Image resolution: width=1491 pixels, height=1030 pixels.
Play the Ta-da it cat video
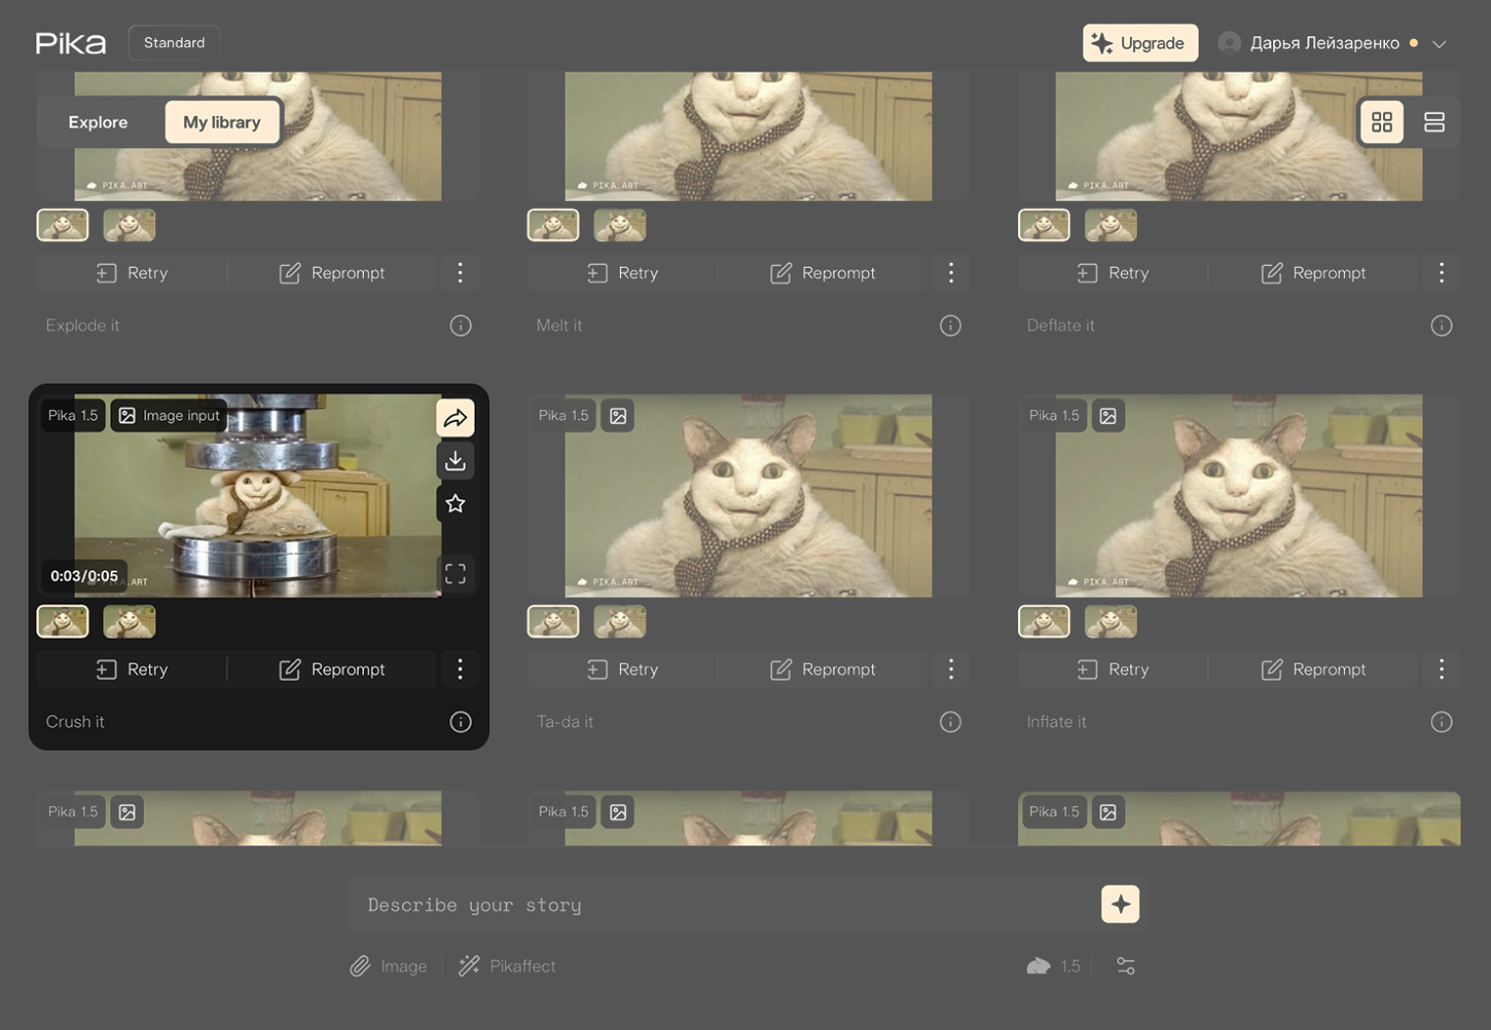(748, 496)
